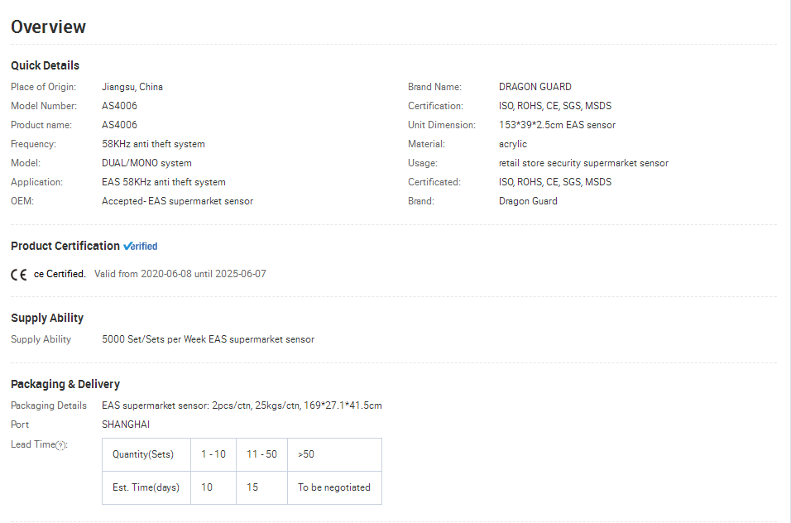Click the Lead Time help question-mark icon

click(x=60, y=445)
